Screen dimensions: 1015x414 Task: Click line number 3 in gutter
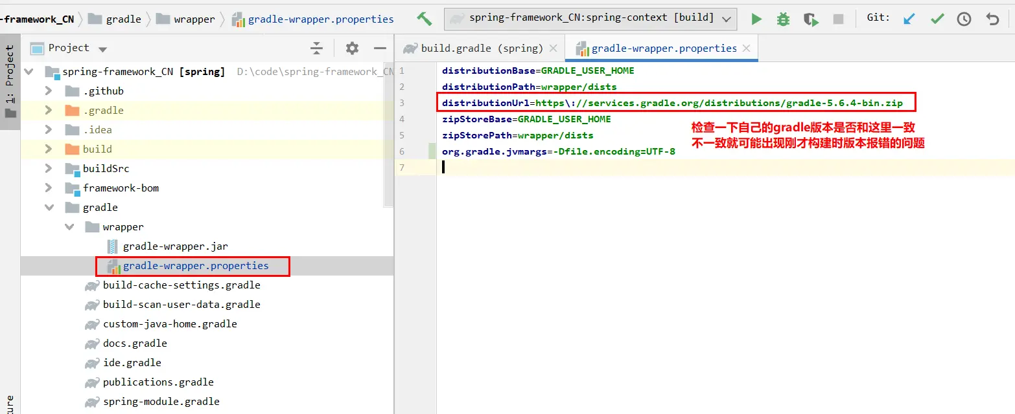pos(402,103)
